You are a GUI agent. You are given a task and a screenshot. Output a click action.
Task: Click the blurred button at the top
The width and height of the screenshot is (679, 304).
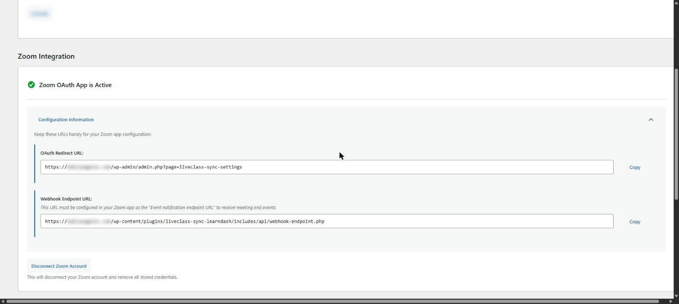39,14
